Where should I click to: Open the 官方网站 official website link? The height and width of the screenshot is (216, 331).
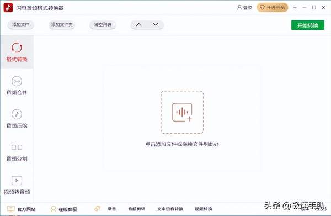click(x=26, y=209)
